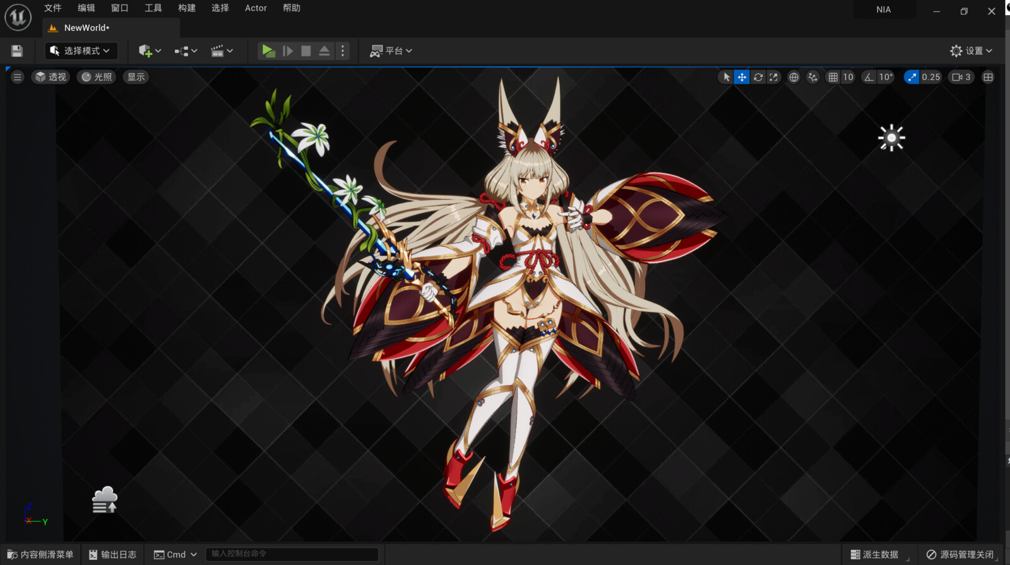Toggle grid snapping icon

833,77
